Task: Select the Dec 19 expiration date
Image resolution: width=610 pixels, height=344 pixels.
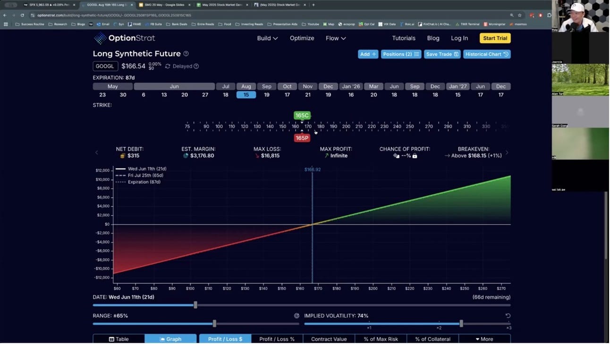Action: pyautogui.click(x=328, y=95)
